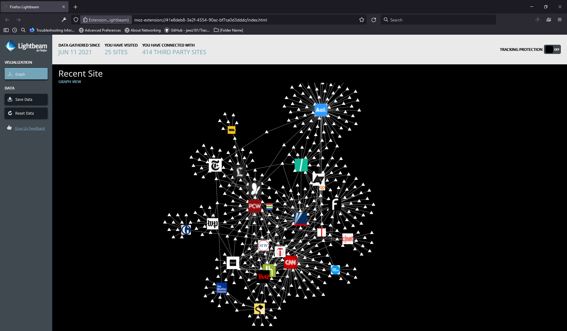
Task: Click the AOL site node in graph
Action: [x=321, y=110]
